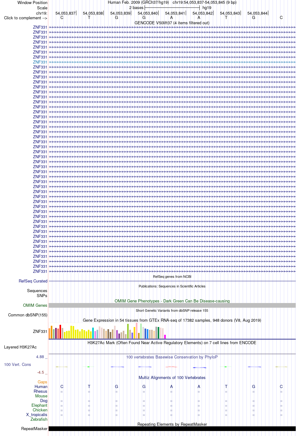Click the tall pink bar in GTEx chart
This screenshot has width=296, height=436.
[x=136, y=330]
